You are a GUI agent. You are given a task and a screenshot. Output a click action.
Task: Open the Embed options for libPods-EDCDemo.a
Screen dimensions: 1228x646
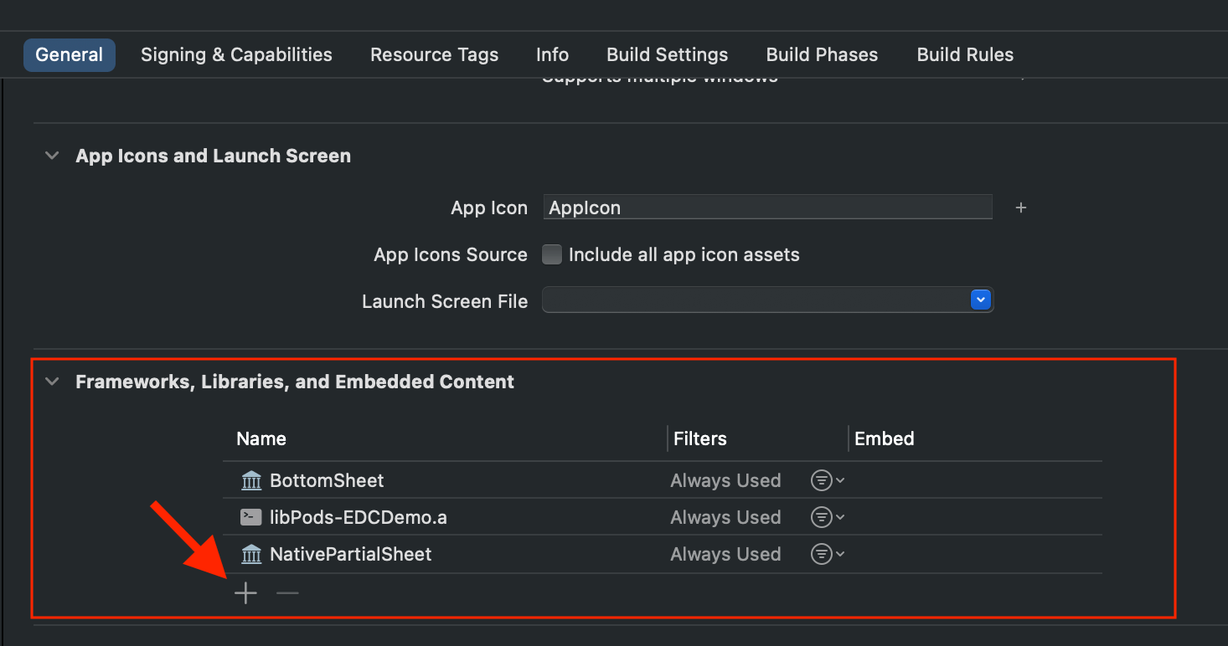[826, 517]
